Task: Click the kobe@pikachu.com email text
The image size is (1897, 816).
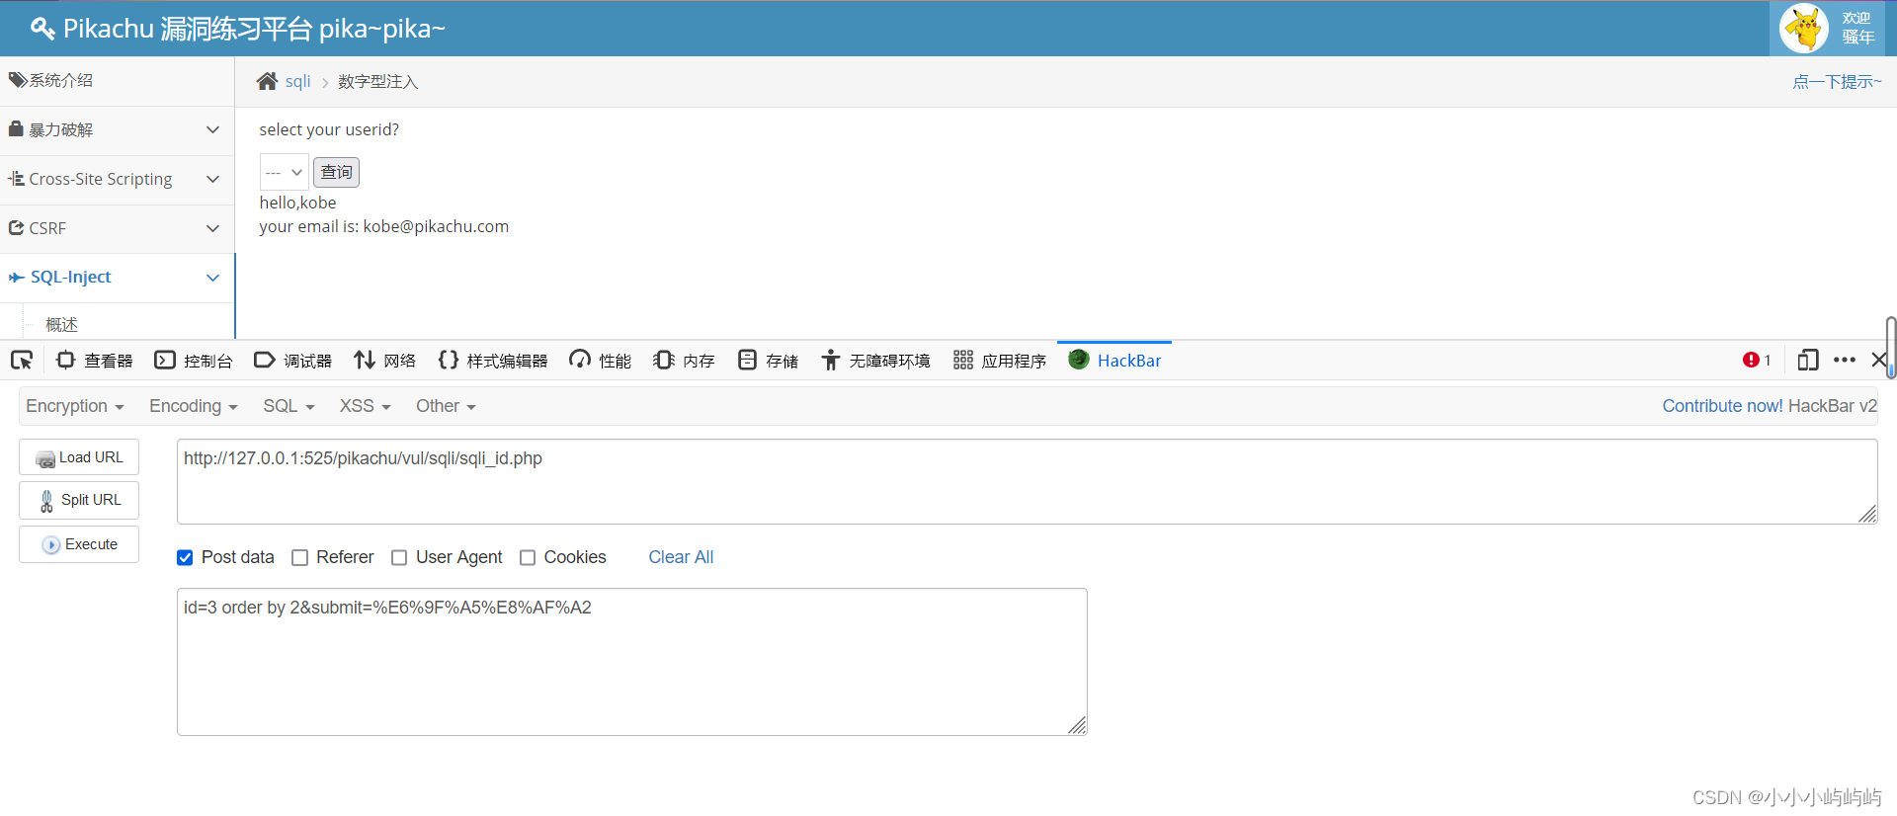Action: [x=436, y=226]
